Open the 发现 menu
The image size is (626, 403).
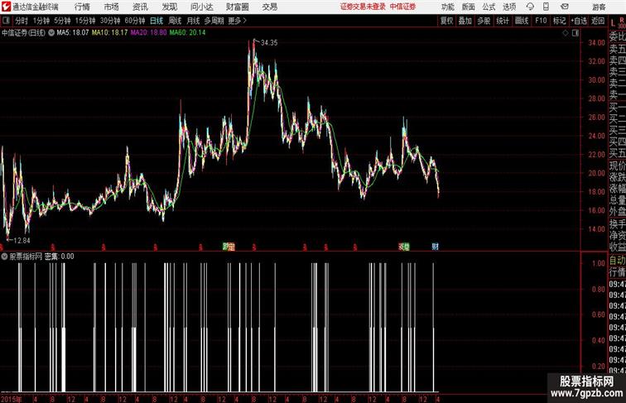[169, 7]
